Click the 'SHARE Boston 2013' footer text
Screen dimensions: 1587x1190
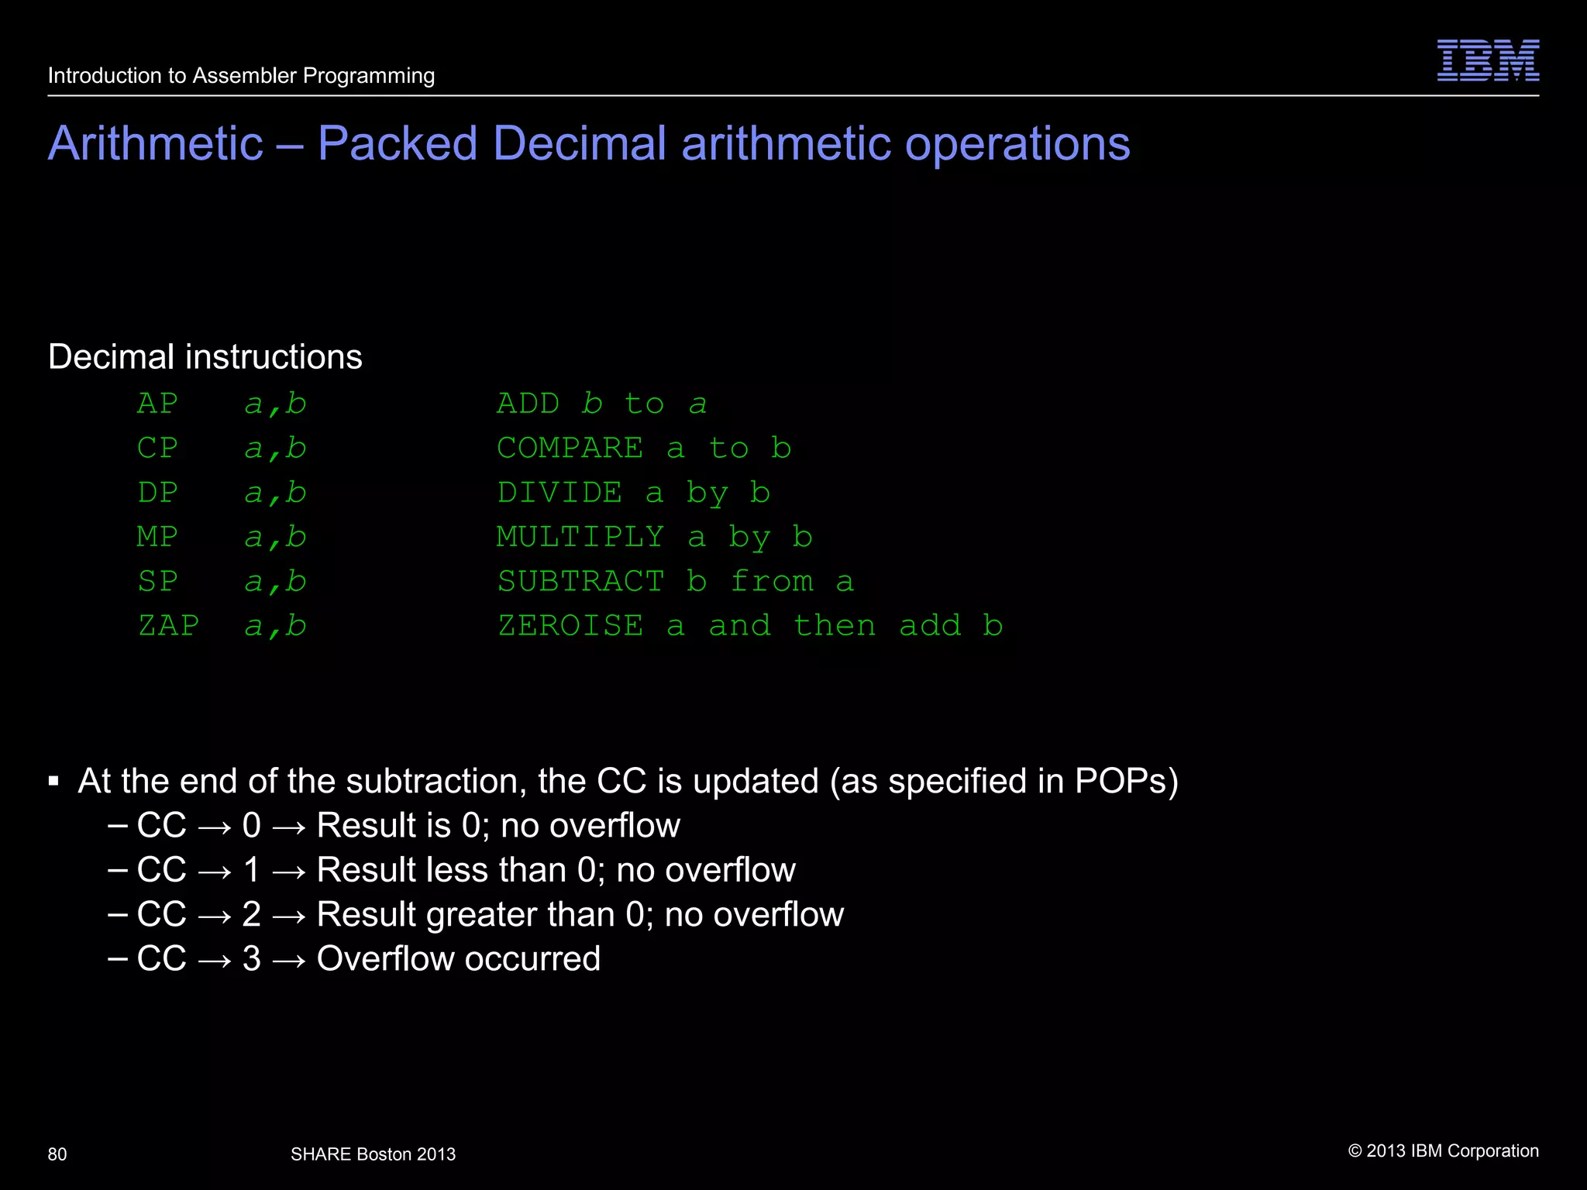click(x=373, y=1154)
